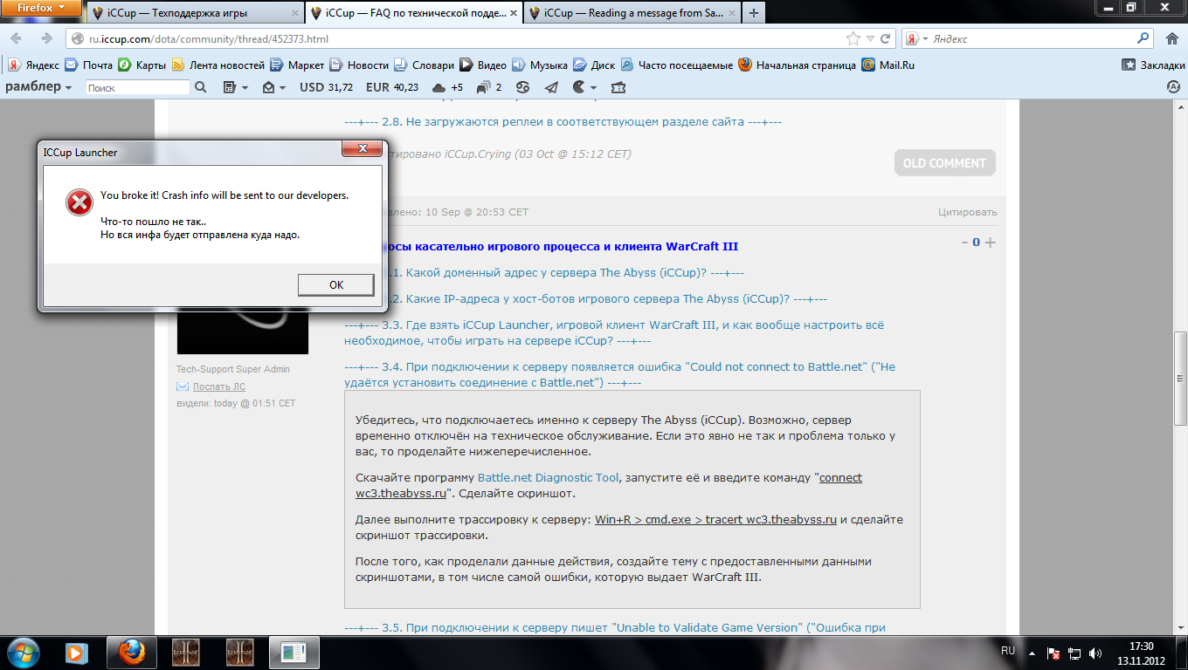Go back to the previous page

(17, 38)
